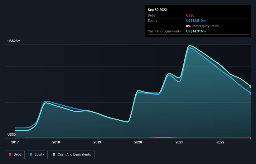Click the US$14.316m cash value
Image resolution: width=256 pixels, height=164 pixels.
196,31
